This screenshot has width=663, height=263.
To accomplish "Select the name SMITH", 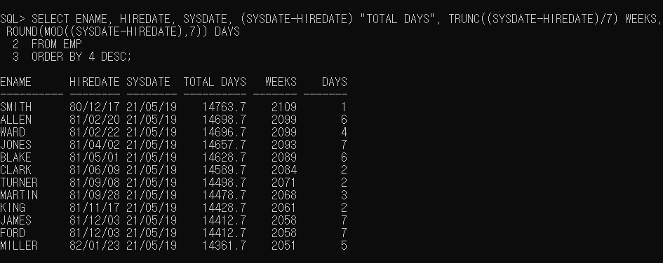I will tap(15, 107).
